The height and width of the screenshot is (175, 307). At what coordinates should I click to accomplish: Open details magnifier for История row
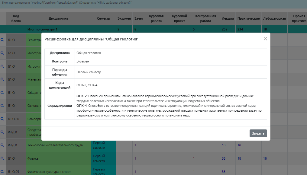coord(2,66)
